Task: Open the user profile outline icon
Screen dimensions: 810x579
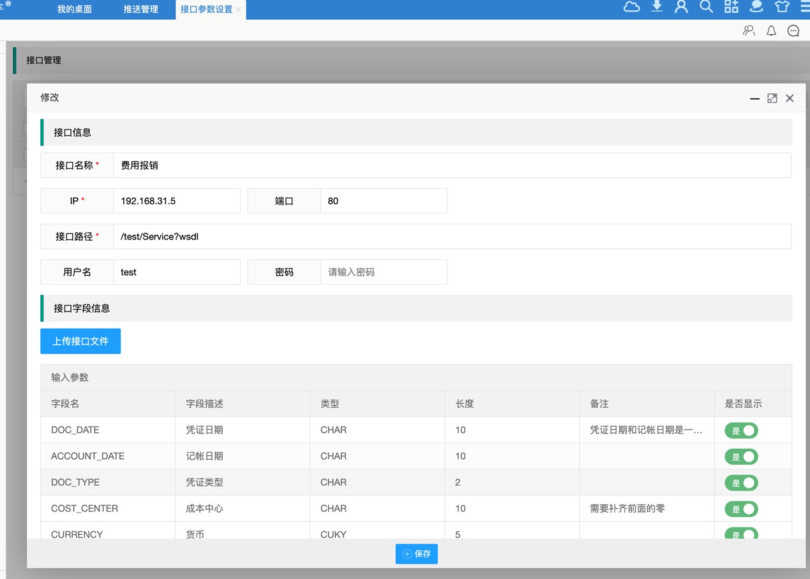Action: pyautogui.click(x=682, y=7)
